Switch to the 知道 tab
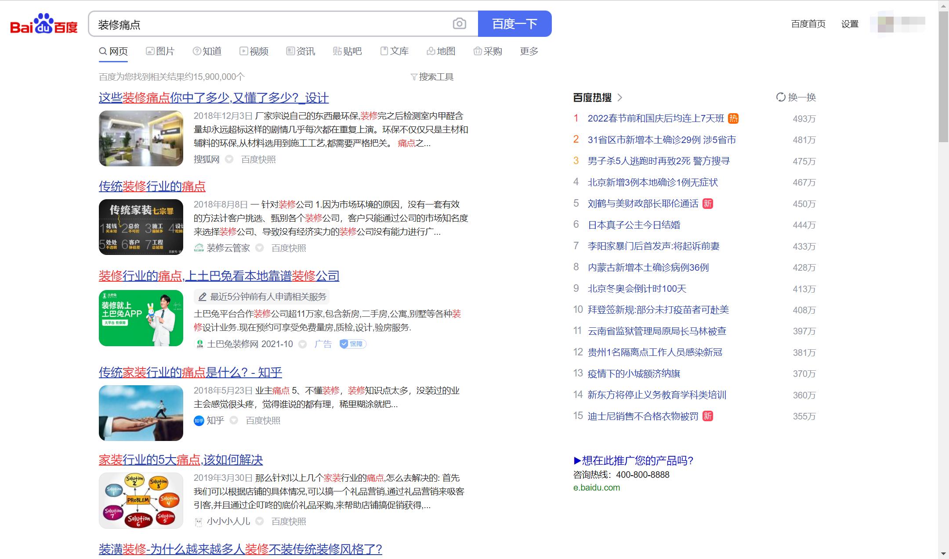949x559 pixels. [x=207, y=51]
